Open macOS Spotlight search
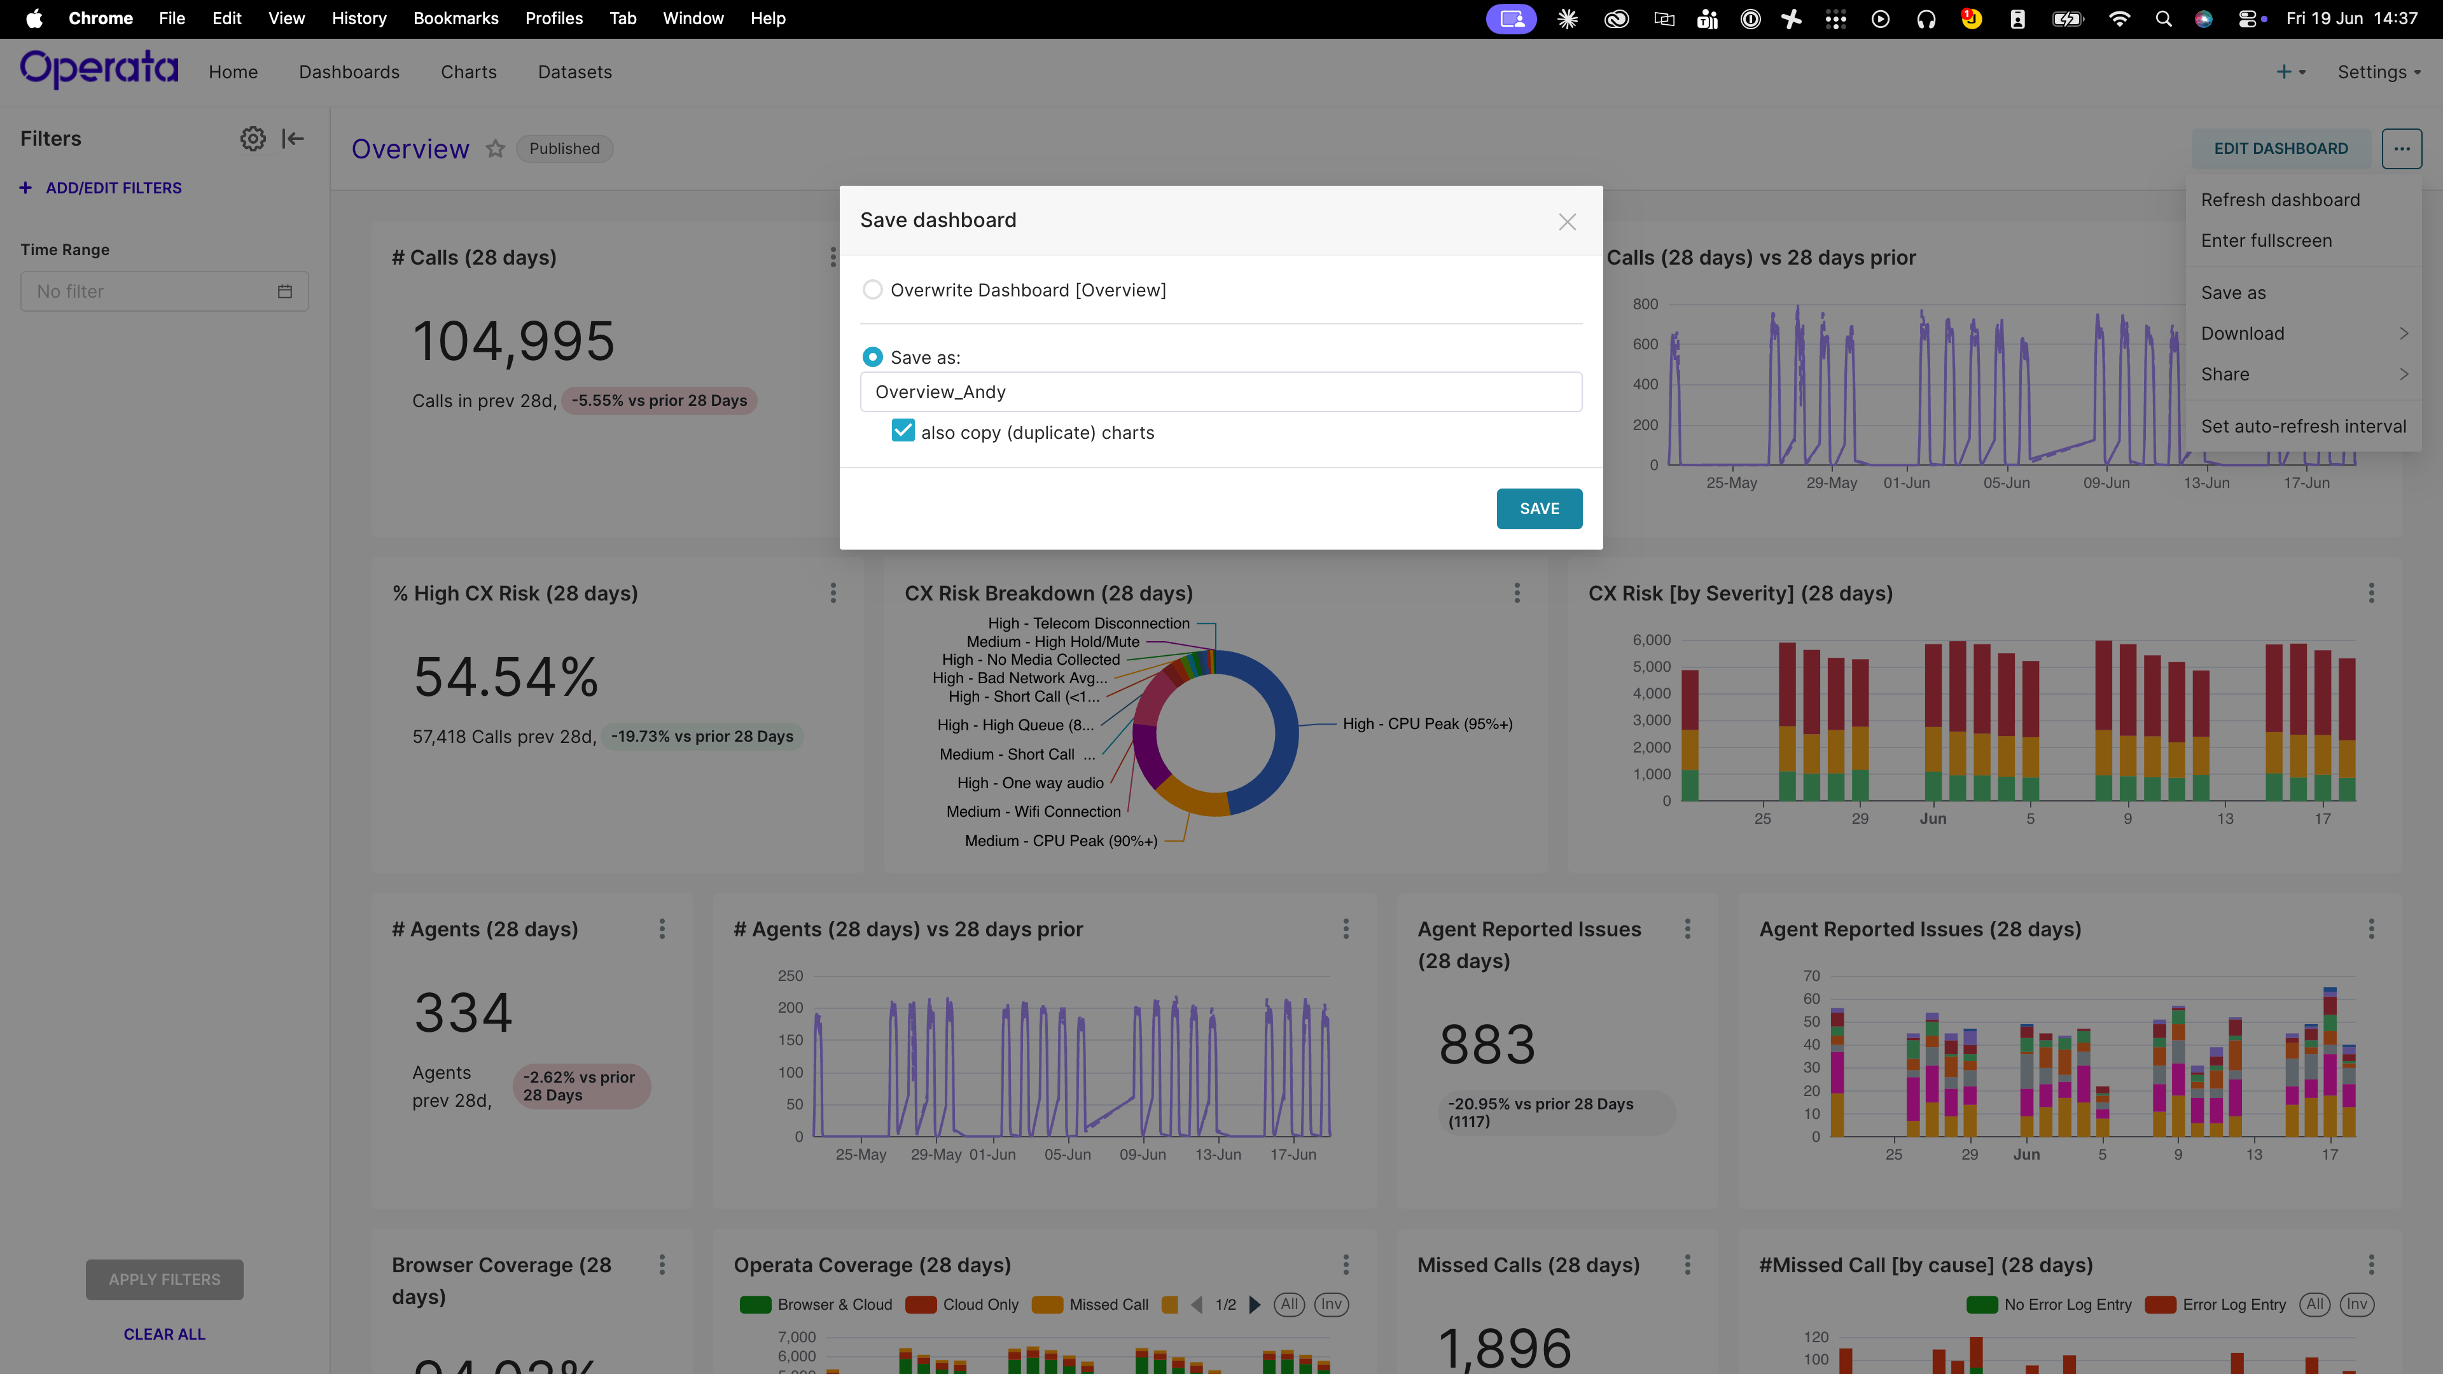This screenshot has height=1374, width=2443. [2163, 19]
